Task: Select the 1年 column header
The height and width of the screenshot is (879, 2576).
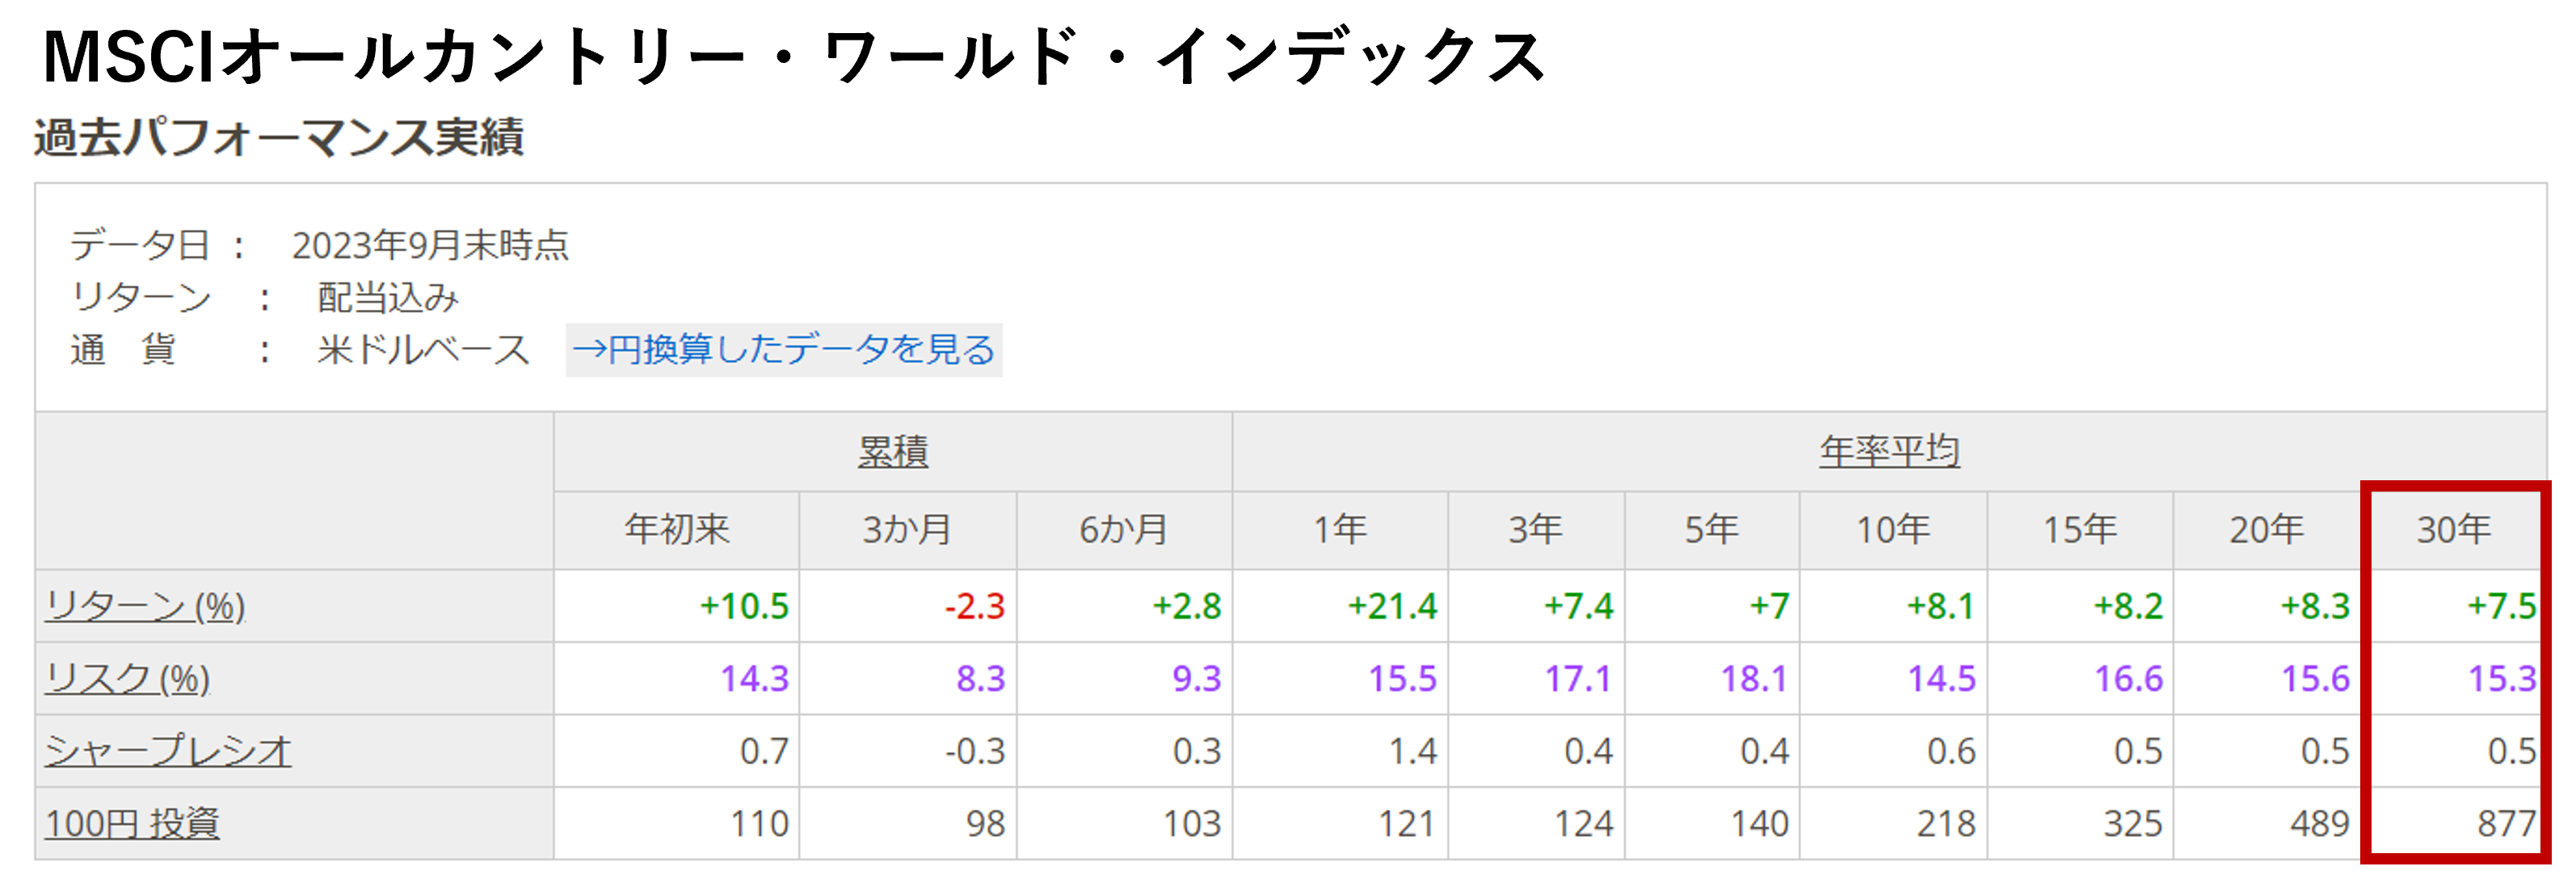Action: pyautogui.click(x=1340, y=529)
